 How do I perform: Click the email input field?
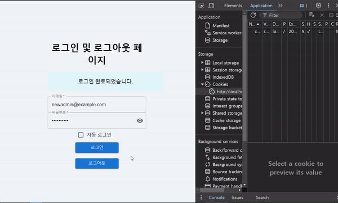[x=97, y=105]
